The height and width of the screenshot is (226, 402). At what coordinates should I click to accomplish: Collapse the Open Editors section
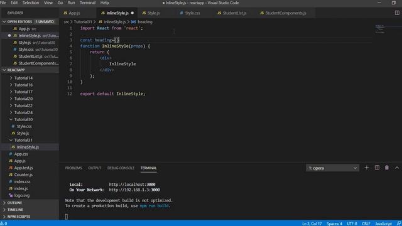(4, 22)
